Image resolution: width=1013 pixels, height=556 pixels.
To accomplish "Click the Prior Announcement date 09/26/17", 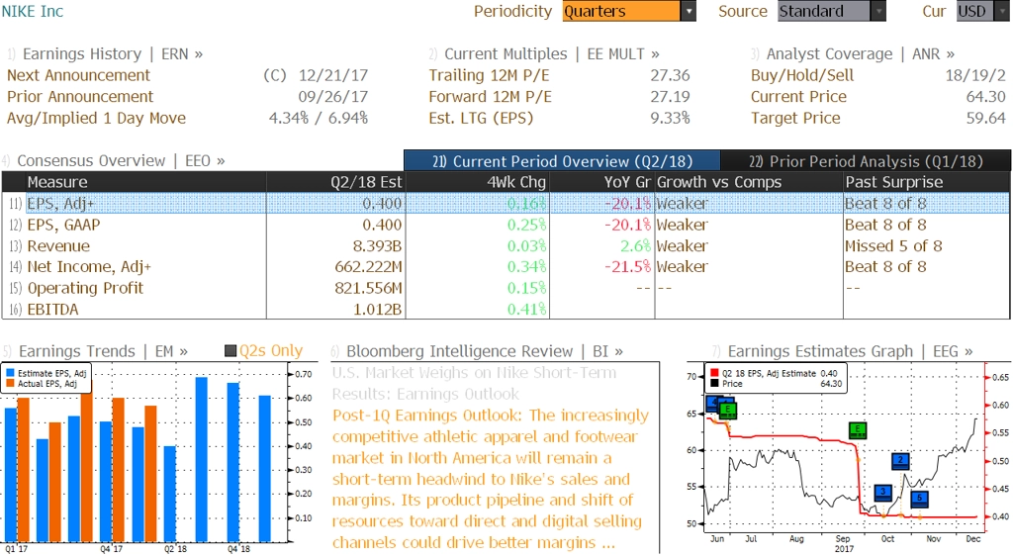I will (333, 97).
